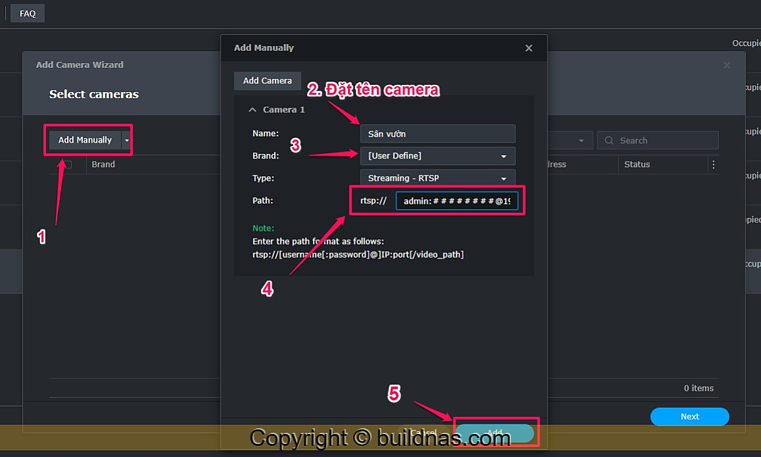
Task: Click the Add button in dialog
Action: [x=494, y=432]
